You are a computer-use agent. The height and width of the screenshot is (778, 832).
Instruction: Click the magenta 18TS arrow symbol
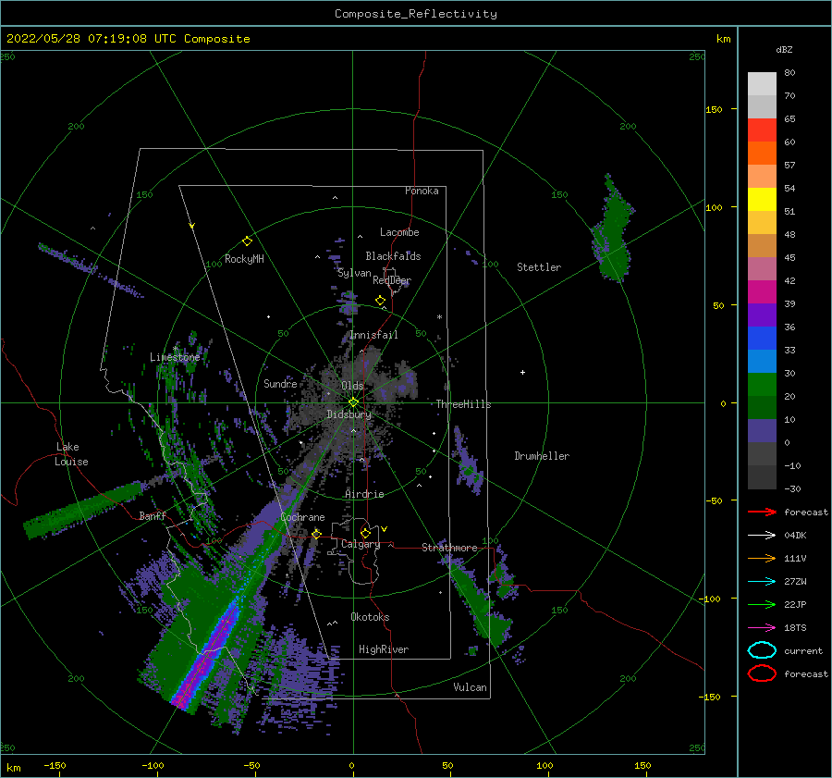[762, 627]
